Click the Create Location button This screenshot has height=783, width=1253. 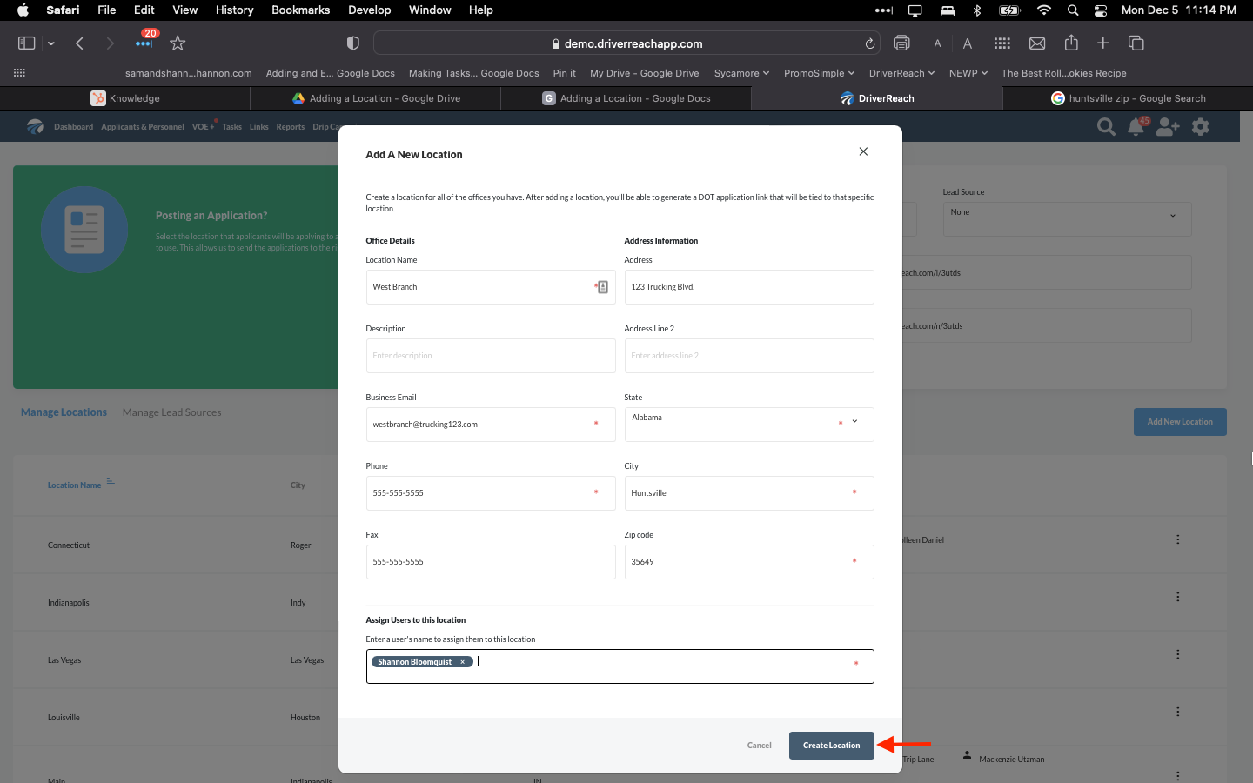click(x=831, y=746)
